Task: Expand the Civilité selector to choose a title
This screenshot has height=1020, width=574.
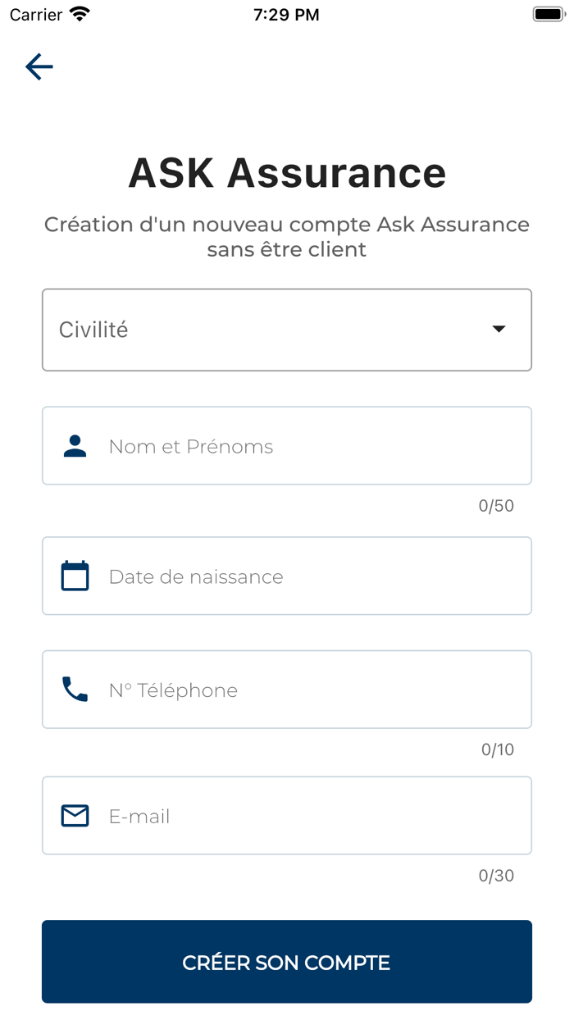Action: tap(287, 329)
